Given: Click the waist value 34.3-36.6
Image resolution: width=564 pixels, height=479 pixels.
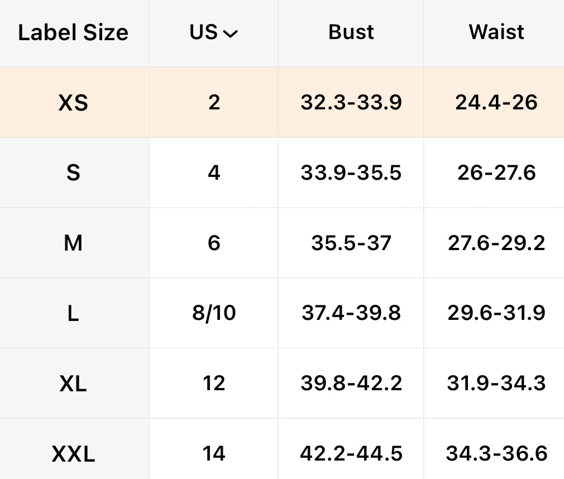Looking at the screenshot, I should 496,454.
